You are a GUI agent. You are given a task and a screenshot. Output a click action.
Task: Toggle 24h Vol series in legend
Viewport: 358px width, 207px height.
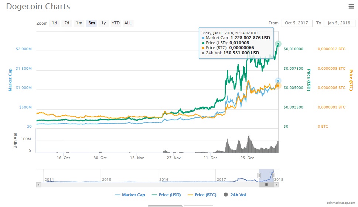point(235,195)
